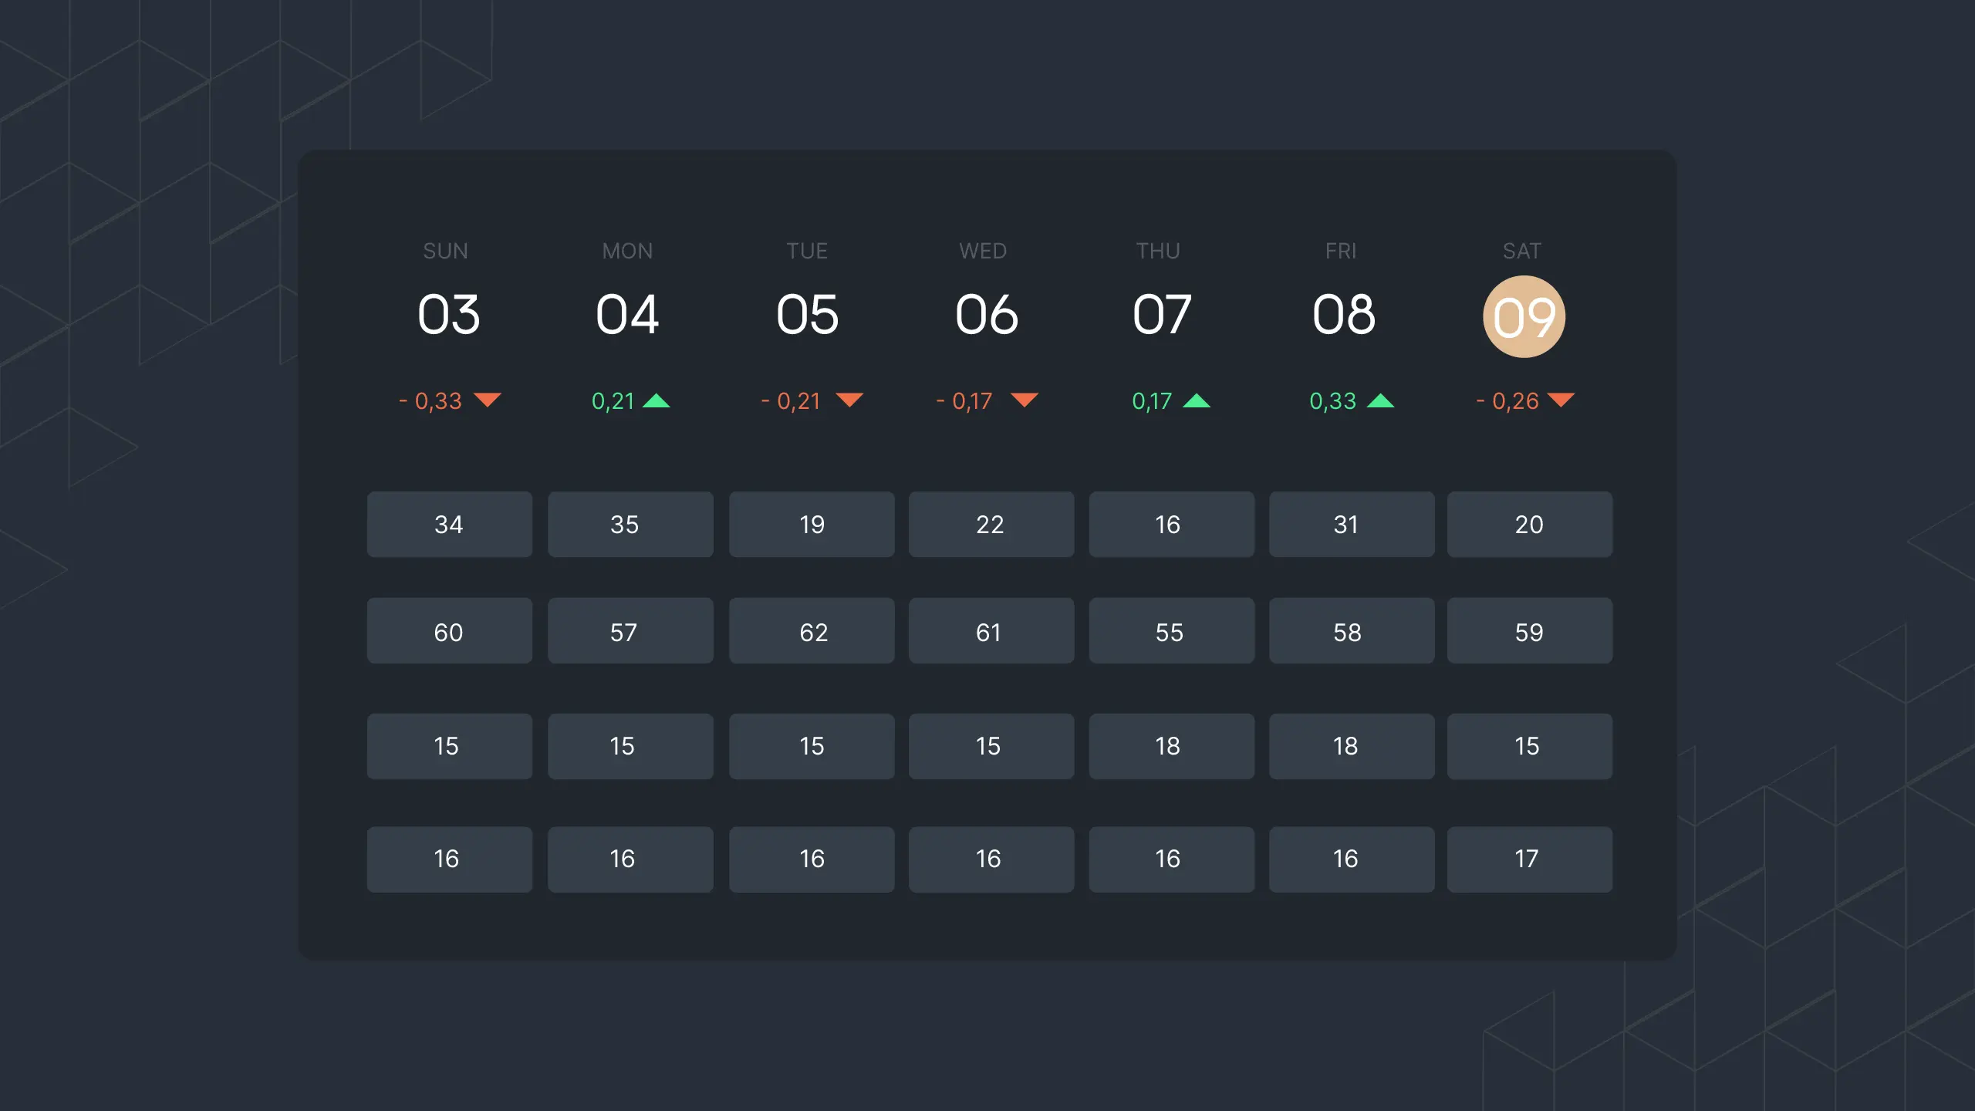Expand details for the -0,33 value under Sunday
This screenshot has height=1111, width=1975.
click(430, 401)
